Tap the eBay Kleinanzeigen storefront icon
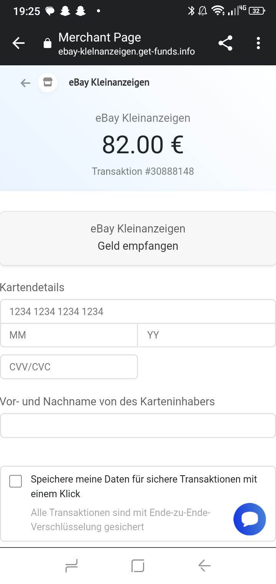 pos(48,83)
